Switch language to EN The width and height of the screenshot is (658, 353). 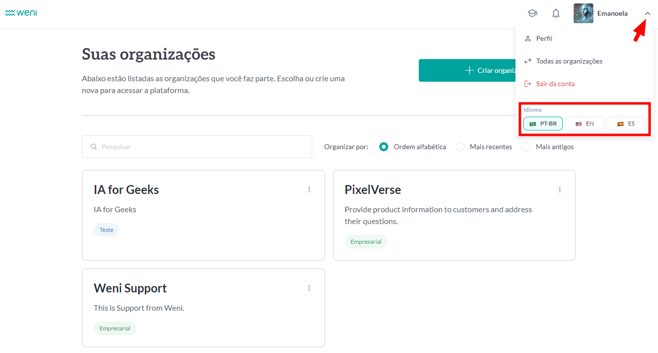(584, 124)
